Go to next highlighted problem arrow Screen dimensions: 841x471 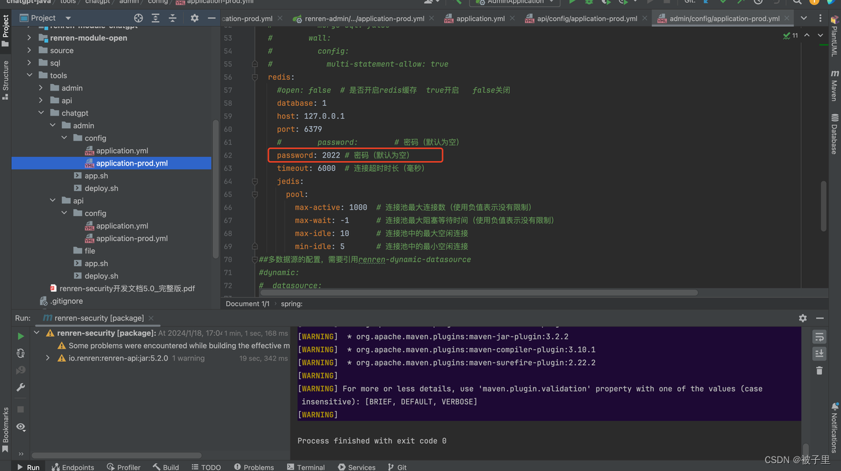[x=820, y=35]
